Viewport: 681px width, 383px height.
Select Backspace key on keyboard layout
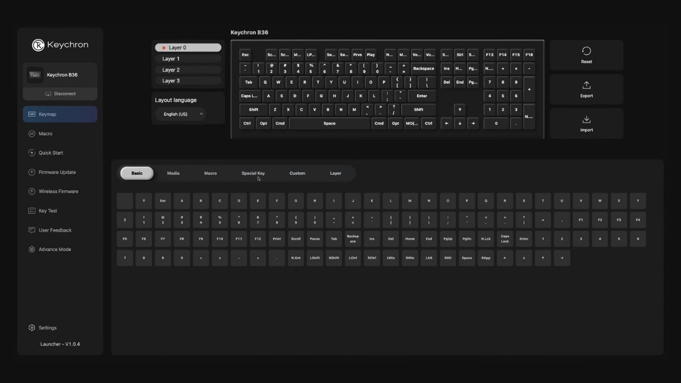click(x=423, y=69)
